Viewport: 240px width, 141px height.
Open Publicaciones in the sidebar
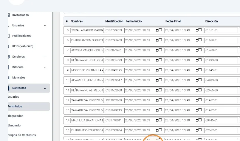pos(22,36)
